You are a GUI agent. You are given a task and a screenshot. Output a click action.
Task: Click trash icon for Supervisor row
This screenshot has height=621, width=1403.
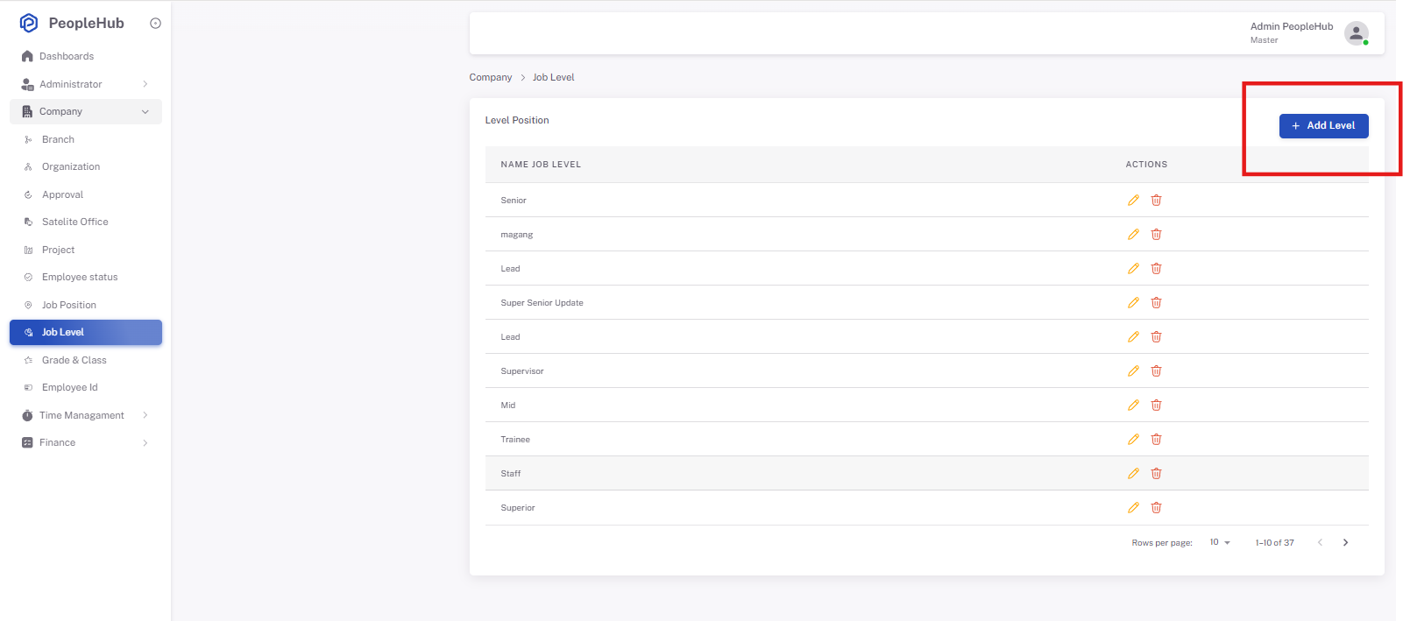pyautogui.click(x=1156, y=371)
